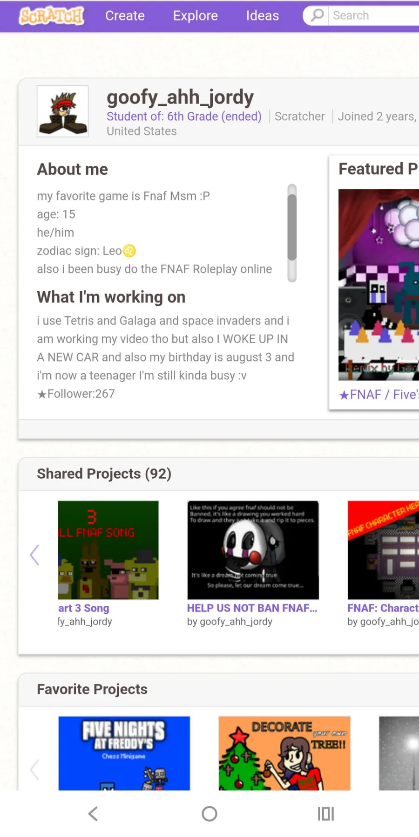Click the 'United States' location text
This screenshot has width=419, height=837.
point(142,131)
